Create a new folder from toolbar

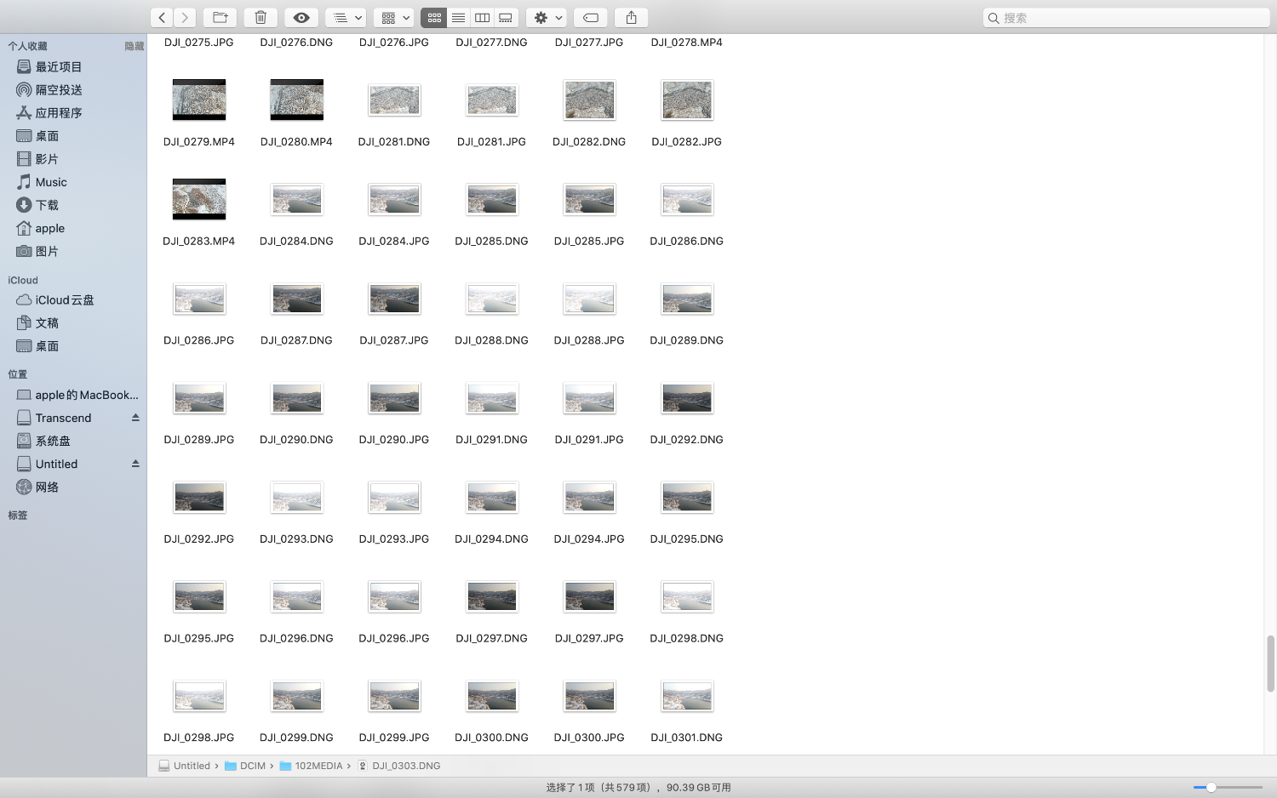pos(220,17)
